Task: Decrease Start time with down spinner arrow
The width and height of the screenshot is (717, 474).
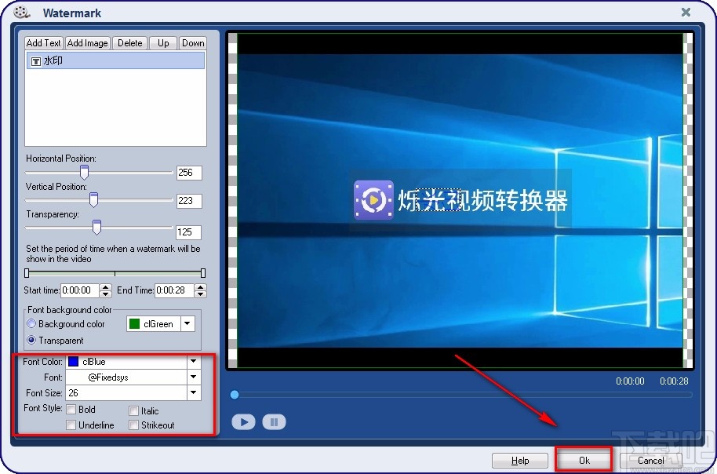Action: click(x=106, y=294)
